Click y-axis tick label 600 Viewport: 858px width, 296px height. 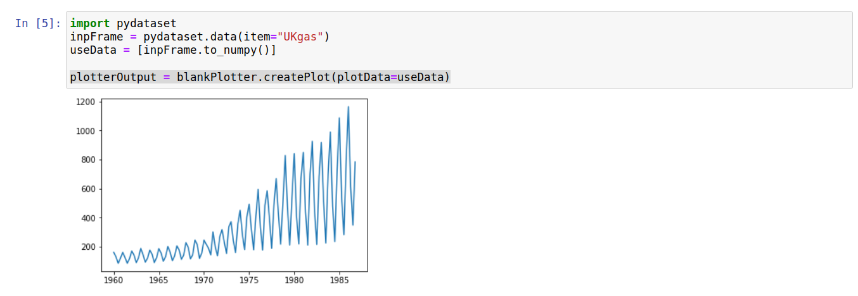click(87, 189)
